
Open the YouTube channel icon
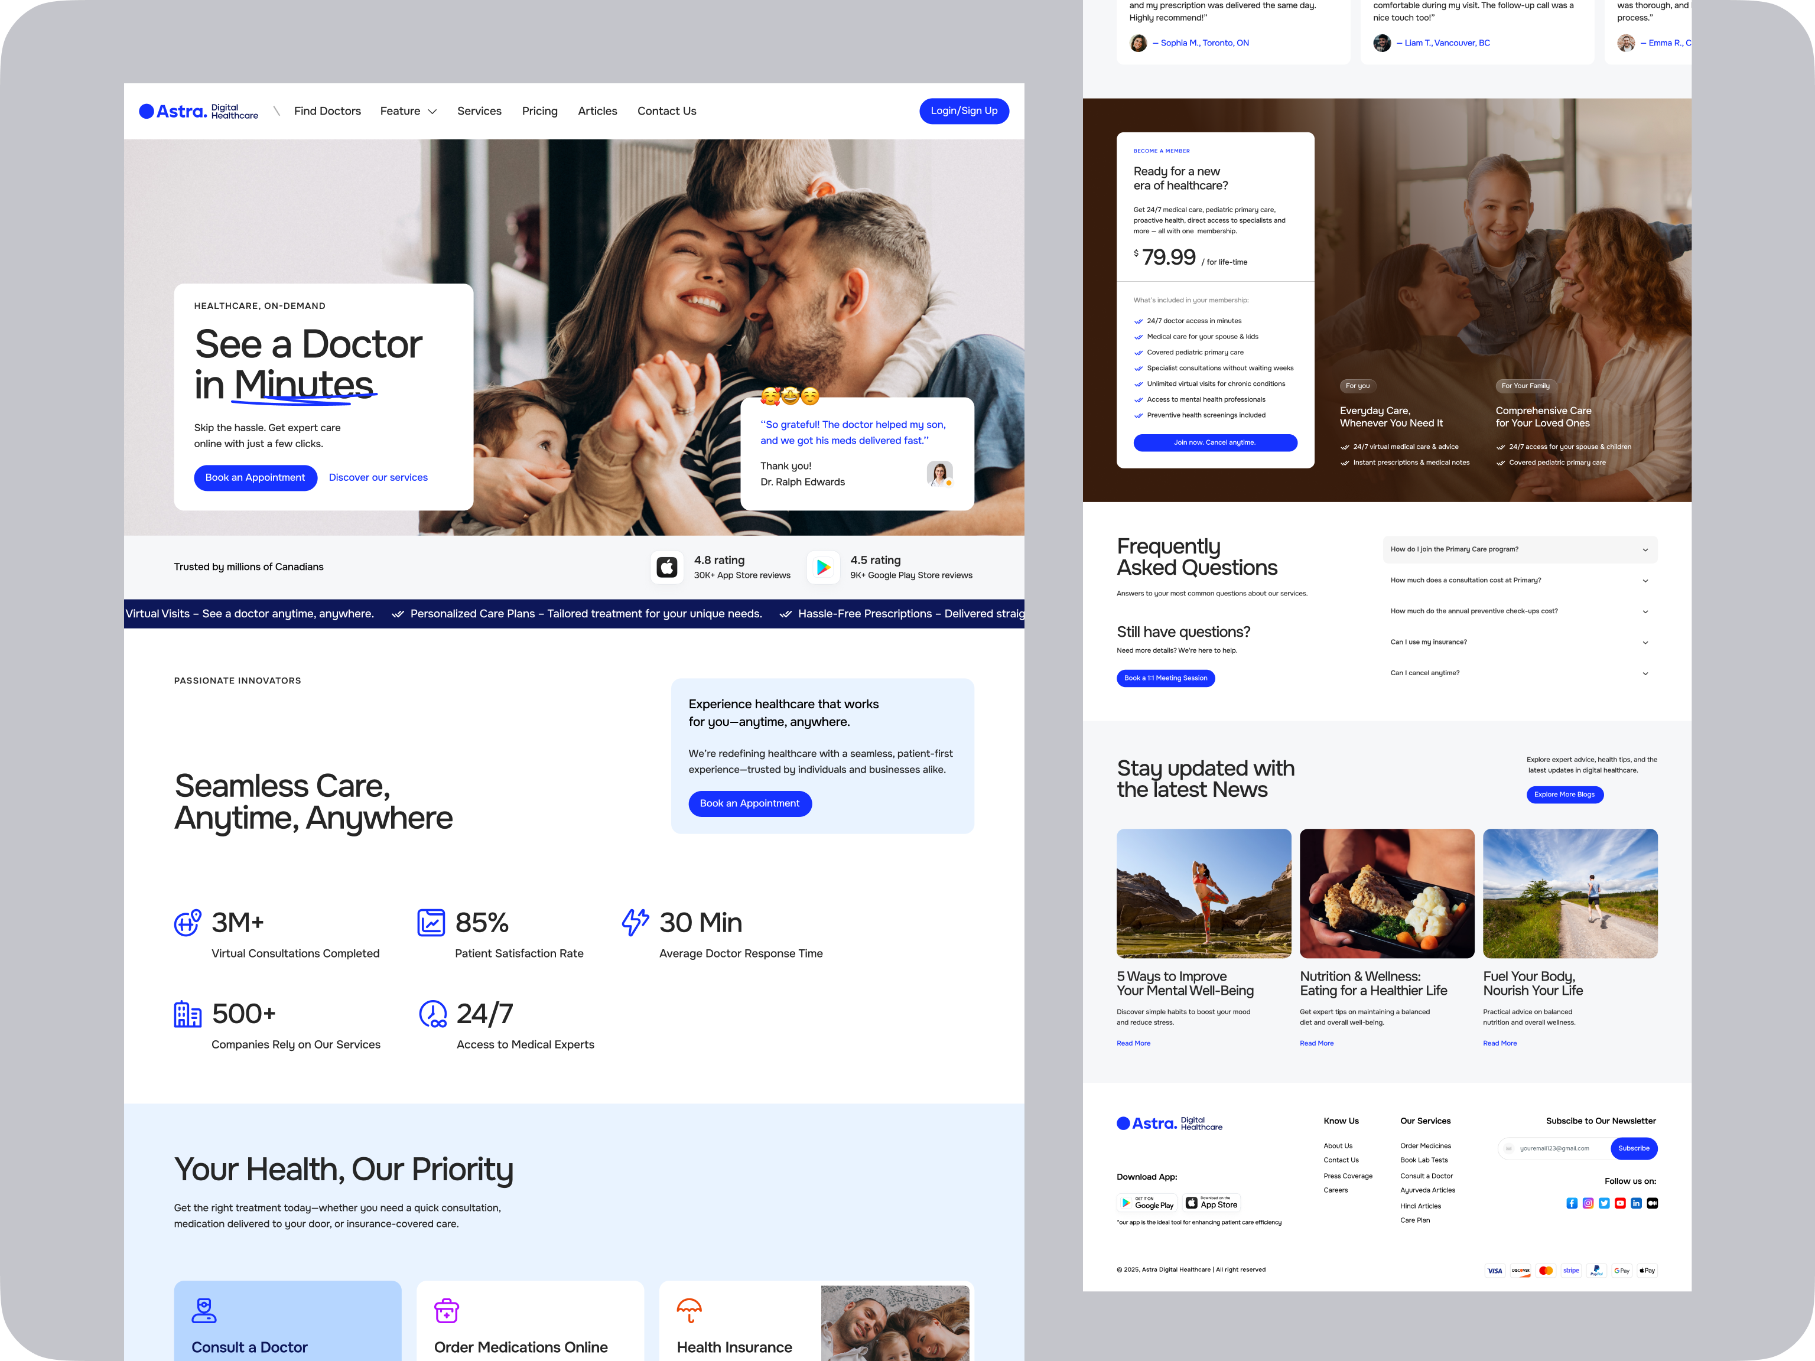1621,1203
